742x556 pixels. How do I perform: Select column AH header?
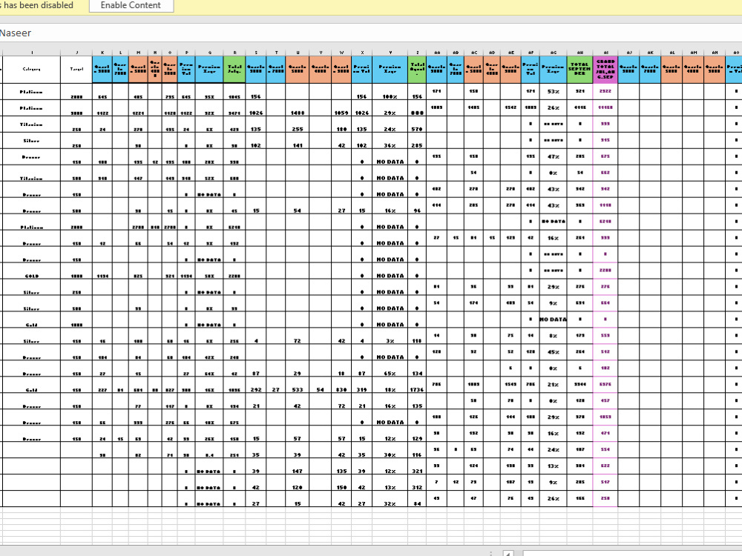tap(580, 52)
